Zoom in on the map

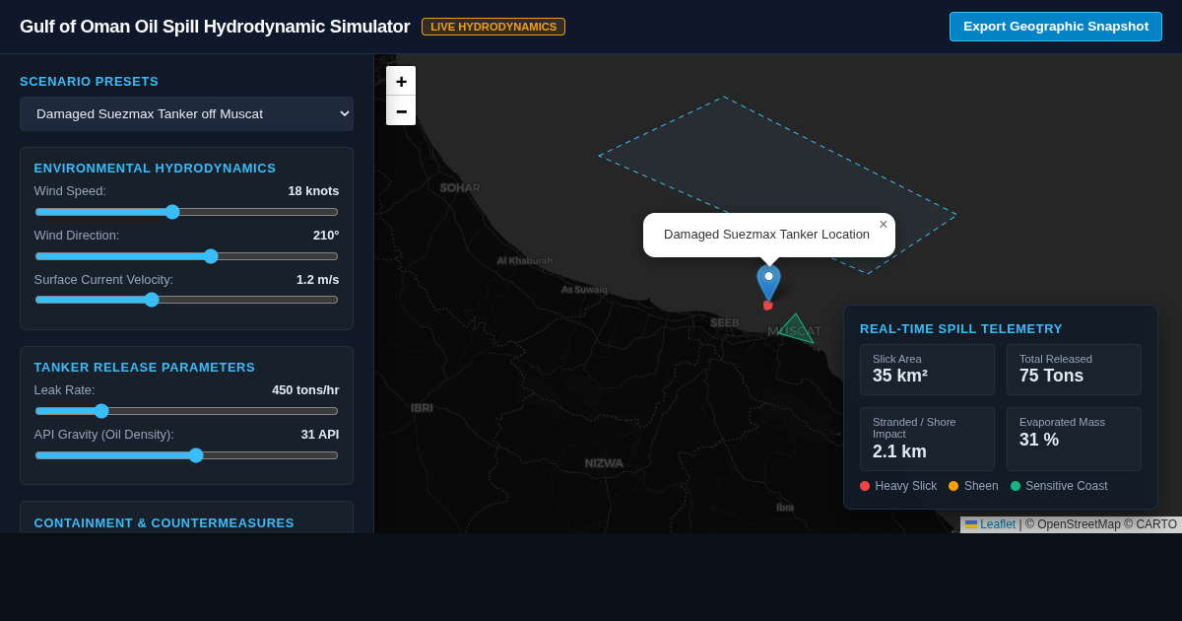[401, 81]
